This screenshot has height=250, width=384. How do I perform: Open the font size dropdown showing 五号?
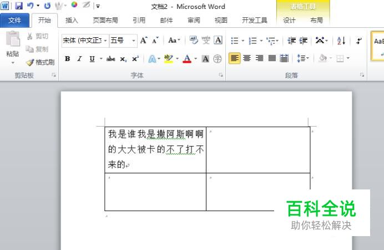point(134,41)
